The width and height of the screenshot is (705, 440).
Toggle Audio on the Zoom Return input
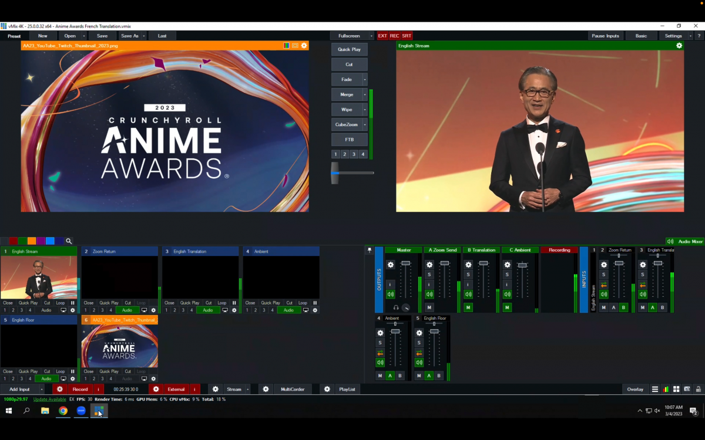coord(127,310)
